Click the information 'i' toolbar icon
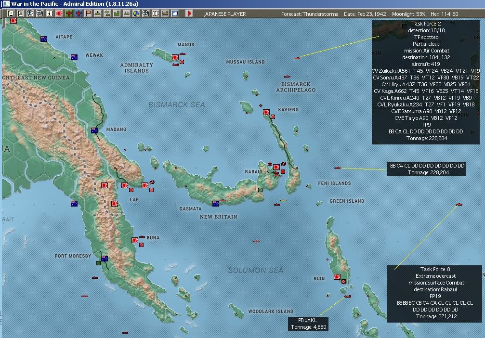The image size is (485, 338). tap(50, 13)
